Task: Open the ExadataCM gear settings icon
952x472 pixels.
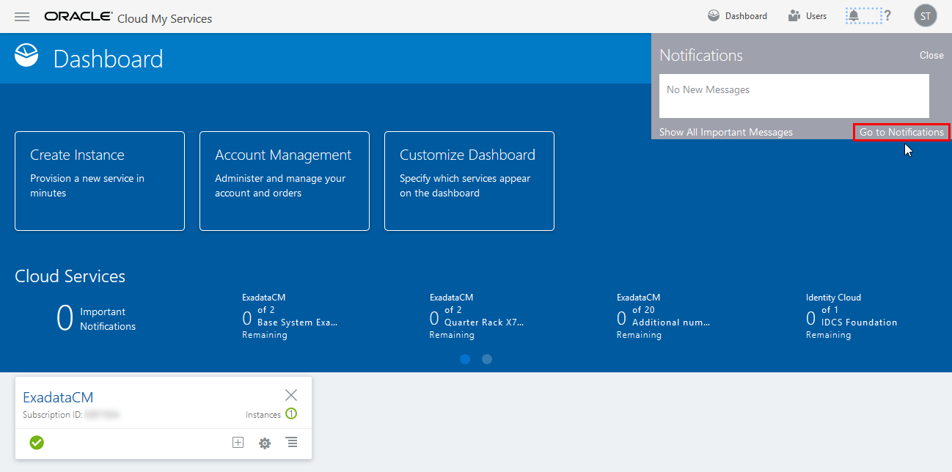Action: tap(265, 443)
